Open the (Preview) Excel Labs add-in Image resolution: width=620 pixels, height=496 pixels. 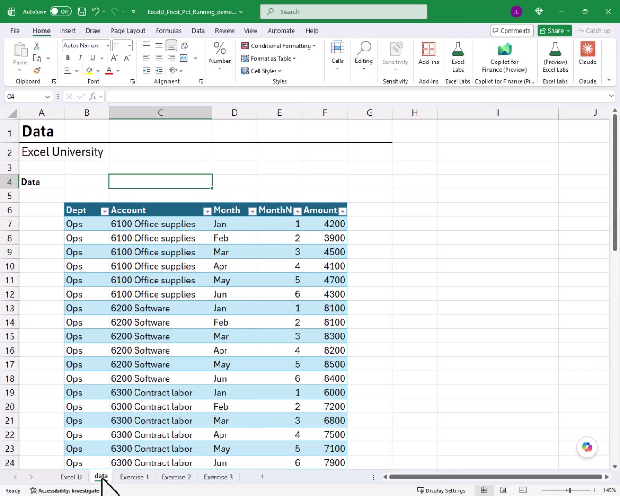555,57
